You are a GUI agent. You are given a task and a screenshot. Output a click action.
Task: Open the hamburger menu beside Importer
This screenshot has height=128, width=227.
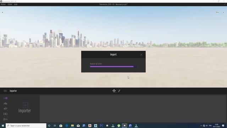(x=5, y=91)
